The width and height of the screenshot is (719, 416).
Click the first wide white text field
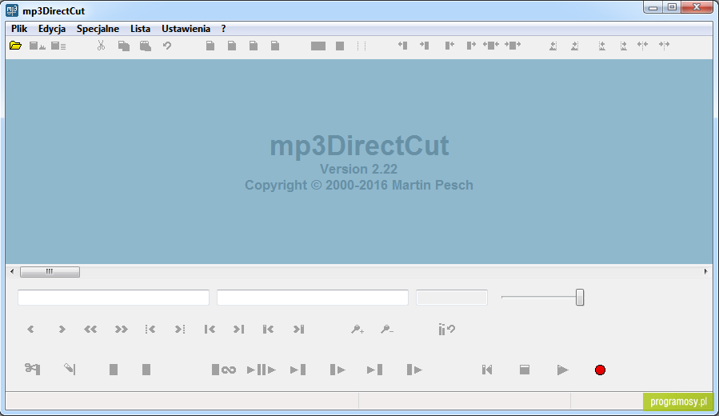click(114, 298)
